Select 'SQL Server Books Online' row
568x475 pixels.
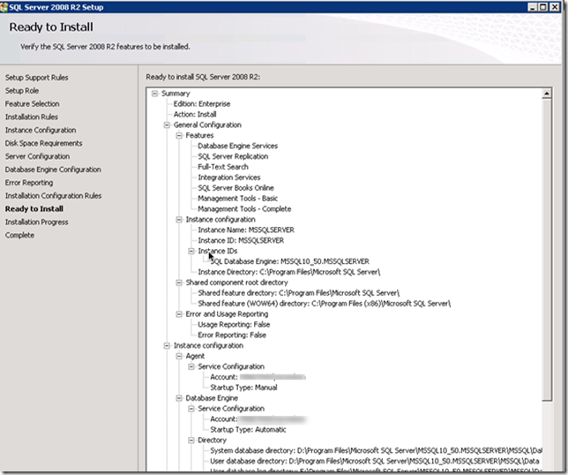tap(235, 188)
